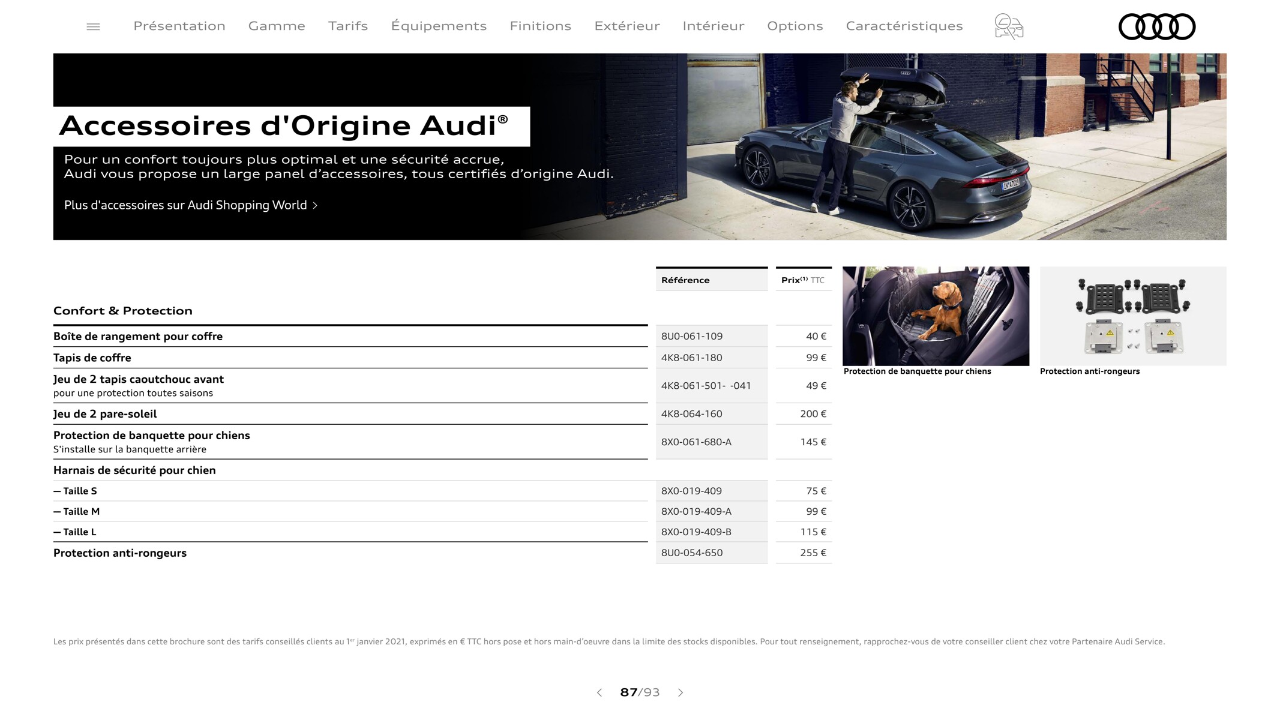Go to previous page arrow
Image resolution: width=1280 pixels, height=720 pixels.
pyautogui.click(x=599, y=692)
